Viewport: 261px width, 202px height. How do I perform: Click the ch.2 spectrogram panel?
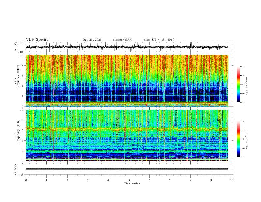point(127,135)
